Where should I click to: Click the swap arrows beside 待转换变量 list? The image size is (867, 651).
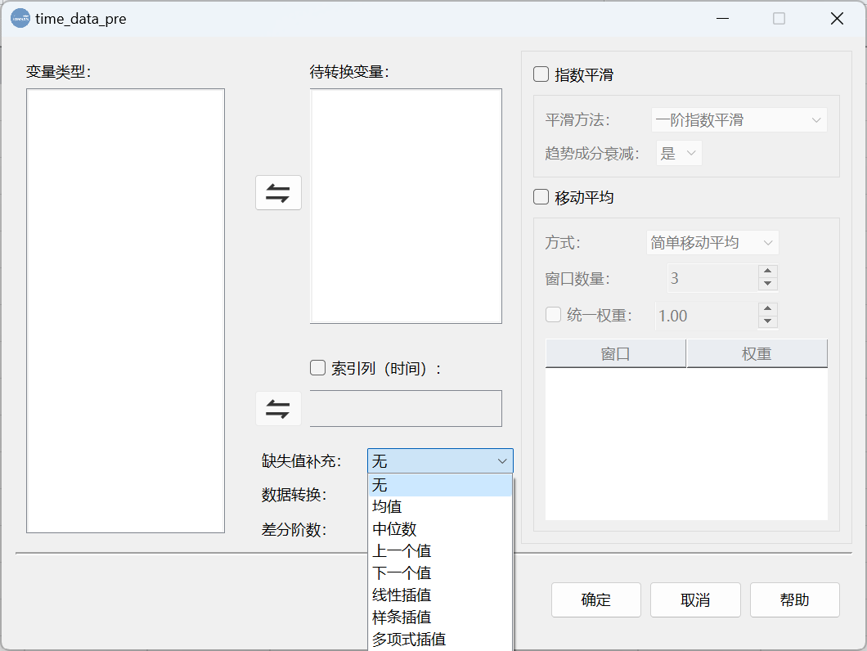[278, 193]
